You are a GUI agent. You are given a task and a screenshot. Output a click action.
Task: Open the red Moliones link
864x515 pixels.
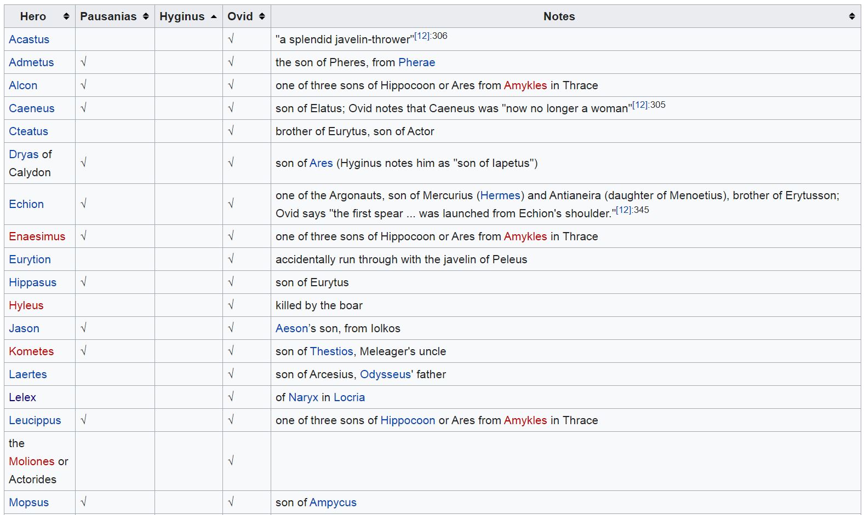click(32, 461)
